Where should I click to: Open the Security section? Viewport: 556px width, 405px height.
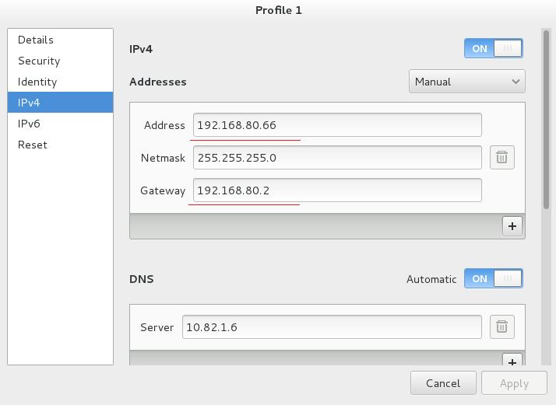tap(60, 61)
